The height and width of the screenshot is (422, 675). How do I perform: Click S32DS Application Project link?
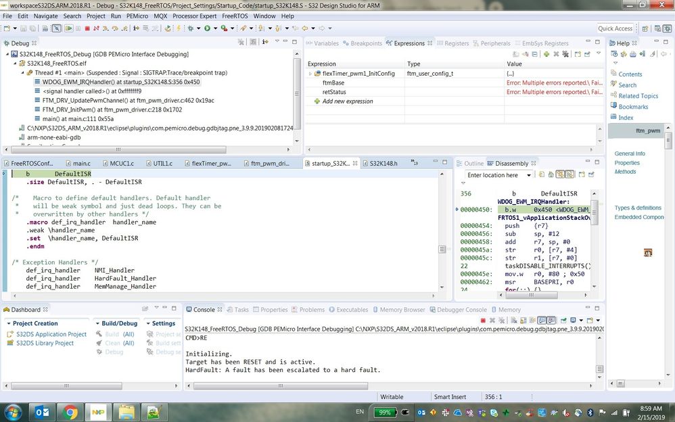point(51,334)
